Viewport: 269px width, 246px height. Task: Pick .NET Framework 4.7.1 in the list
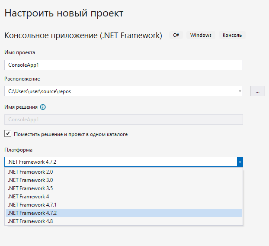[x=124, y=205]
